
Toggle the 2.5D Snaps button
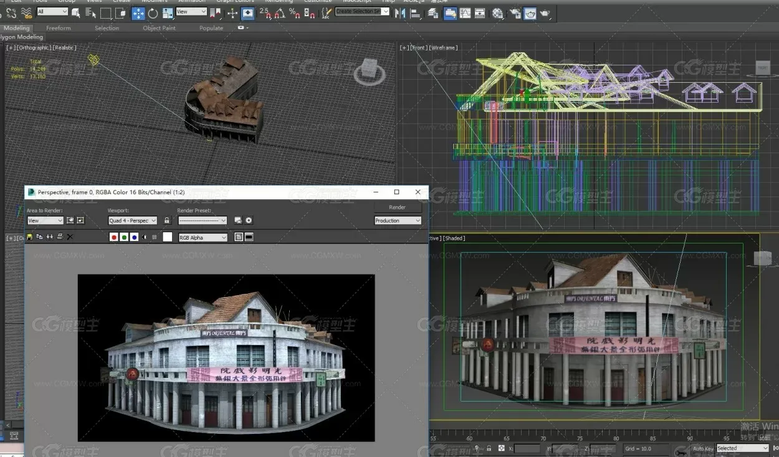pyautogui.click(x=265, y=12)
